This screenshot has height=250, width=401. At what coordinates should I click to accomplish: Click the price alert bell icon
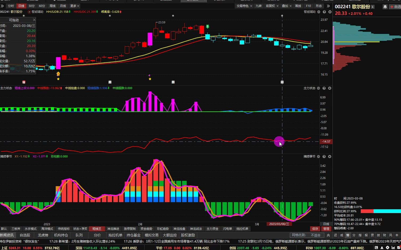(385, 7)
